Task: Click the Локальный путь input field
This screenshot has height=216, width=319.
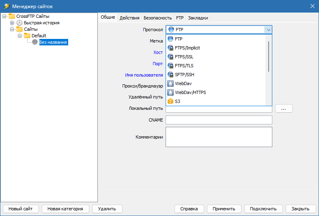Action: (219, 109)
